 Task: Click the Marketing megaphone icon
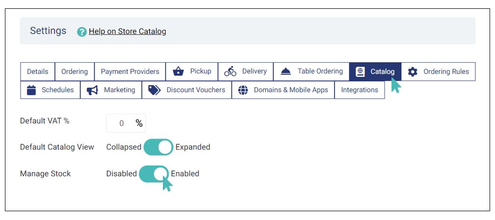click(92, 90)
